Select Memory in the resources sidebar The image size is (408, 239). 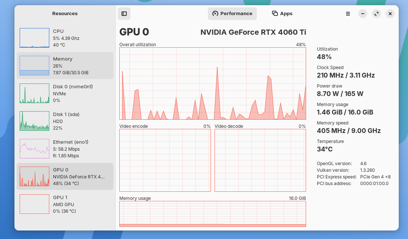pyautogui.click(x=65, y=66)
